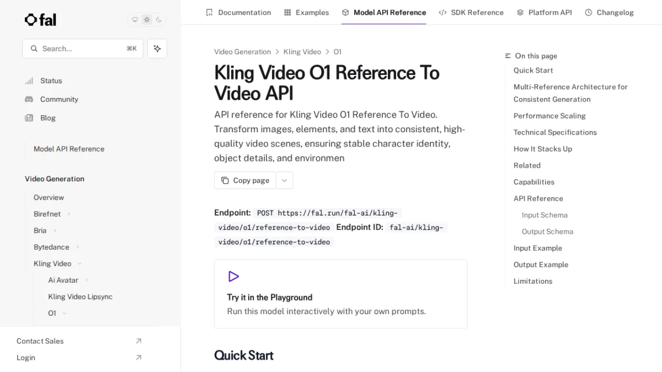Screen dimensions: 662x372
Task: Jump to Performance Scaling section
Action: [x=549, y=116]
